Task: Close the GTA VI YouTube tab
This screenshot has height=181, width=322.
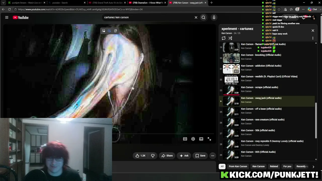Action: coord(125,3)
